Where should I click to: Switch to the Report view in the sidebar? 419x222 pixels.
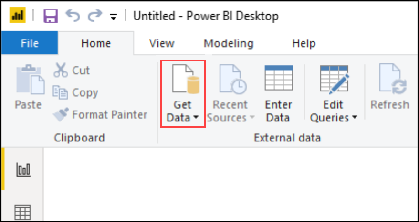coord(23,169)
